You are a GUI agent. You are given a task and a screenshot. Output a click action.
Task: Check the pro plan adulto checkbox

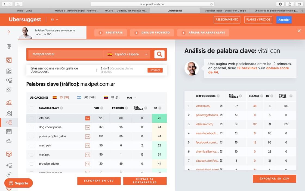click(32, 164)
